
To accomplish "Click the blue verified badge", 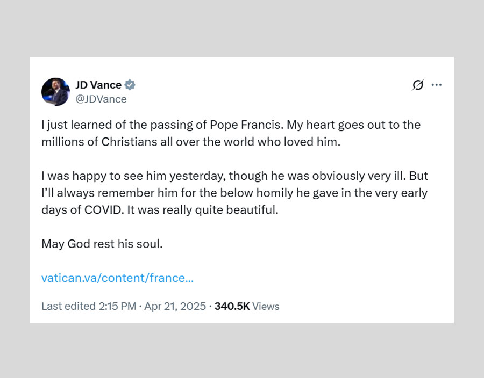I will 130,85.
